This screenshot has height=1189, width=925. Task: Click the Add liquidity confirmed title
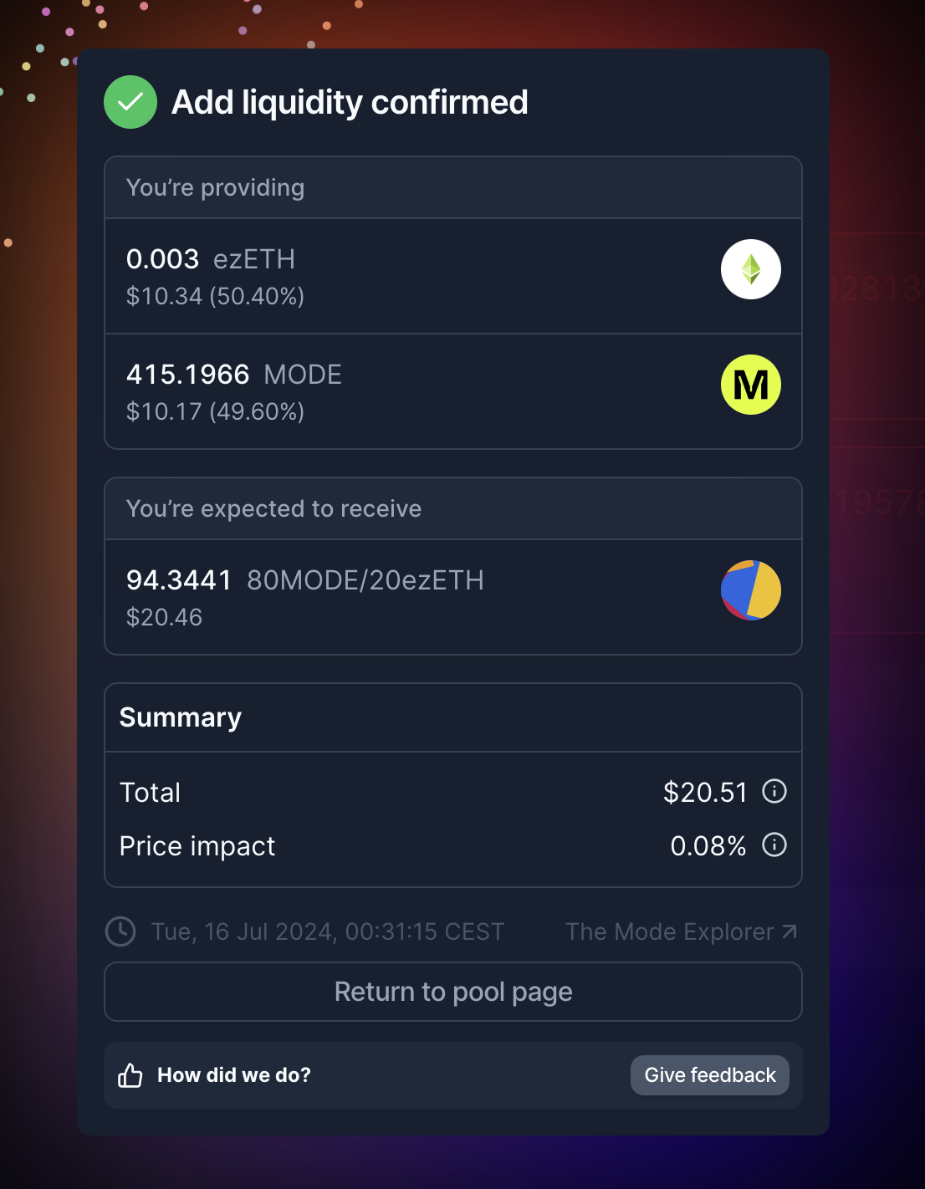(x=350, y=103)
